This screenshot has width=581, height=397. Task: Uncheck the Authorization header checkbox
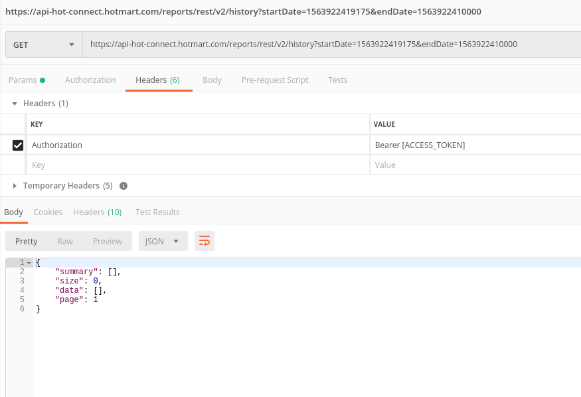click(x=18, y=145)
